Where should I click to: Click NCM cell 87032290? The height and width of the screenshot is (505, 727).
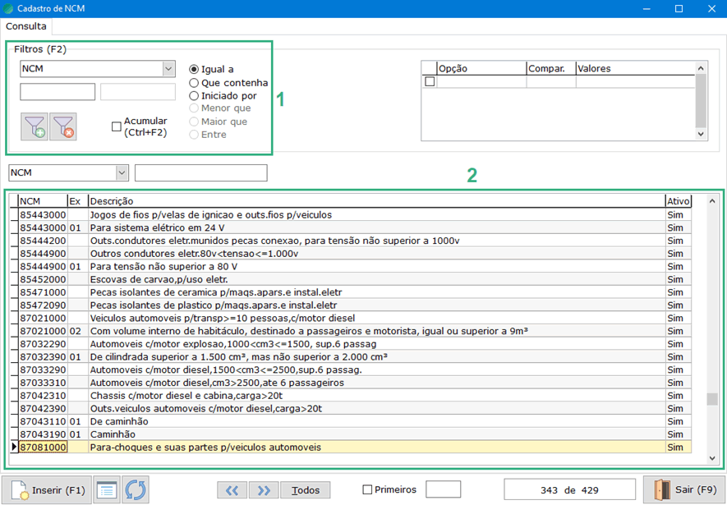tap(43, 344)
